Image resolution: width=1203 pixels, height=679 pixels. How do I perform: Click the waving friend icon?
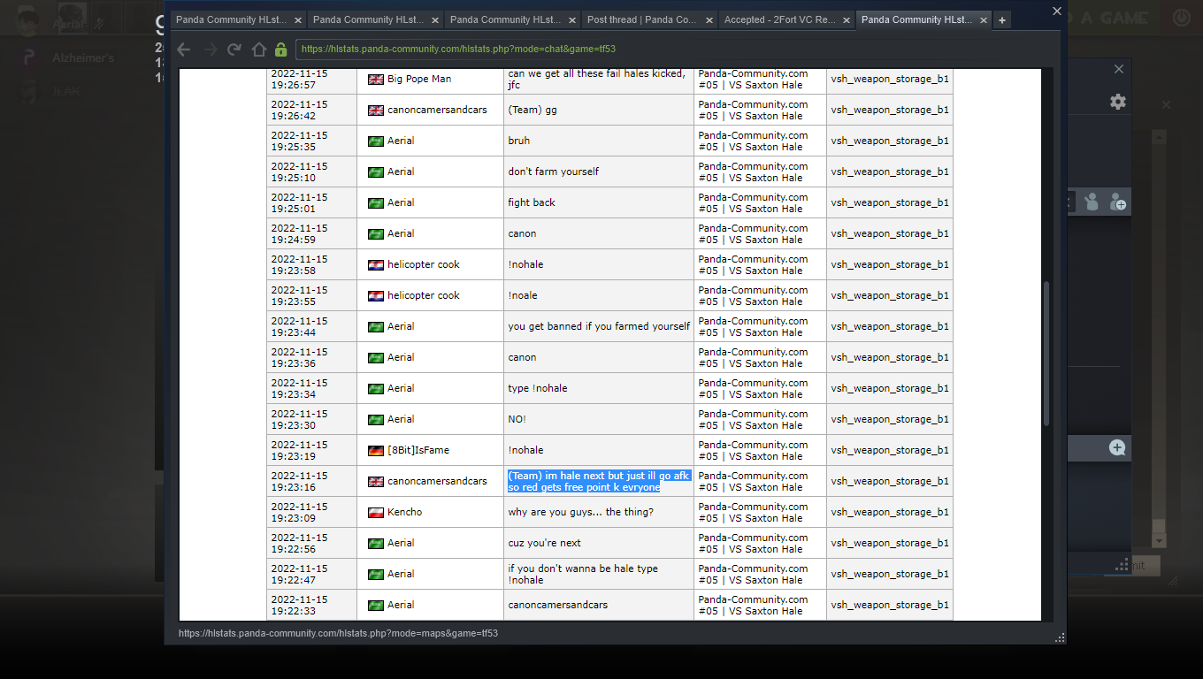[x=1092, y=202]
